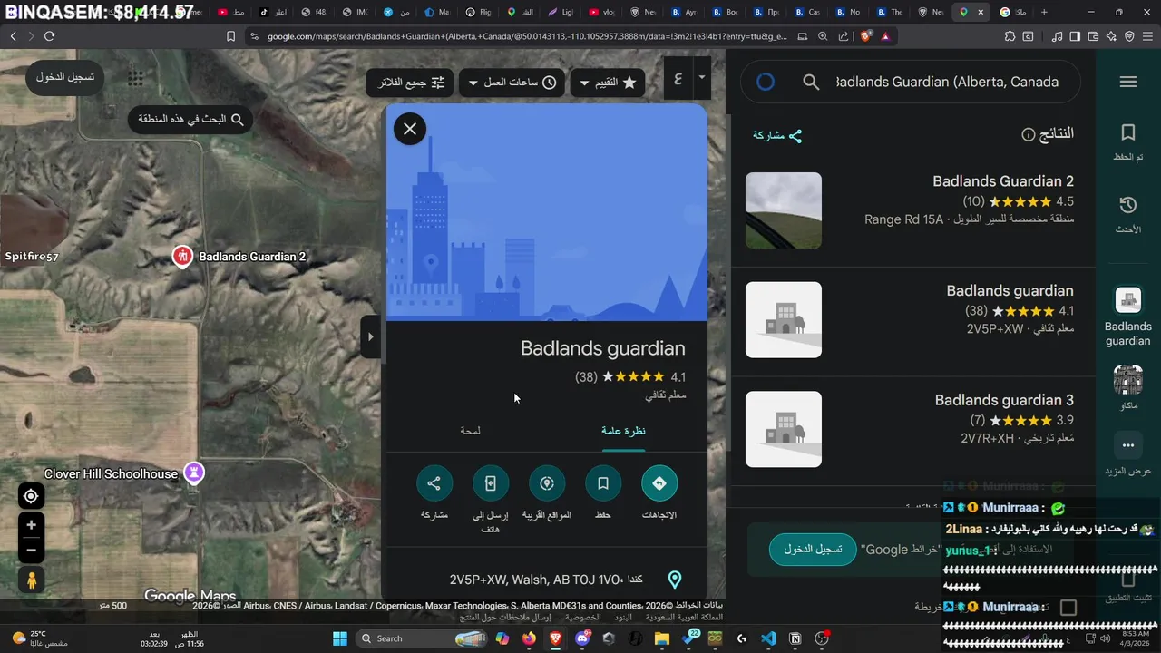Image resolution: width=1161 pixels, height=653 pixels.
Task: Click the Badlands Guardian 2 map marker
Action: (x=182, y=257)
